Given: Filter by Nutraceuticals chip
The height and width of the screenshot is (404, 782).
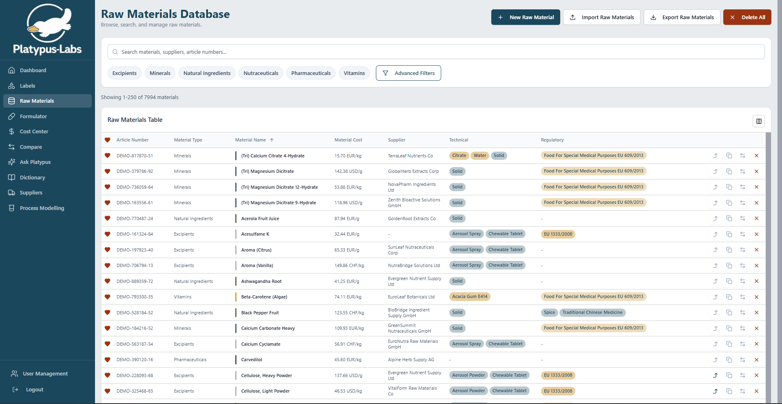Looking at the screenshot, I should [x=261, y=73].
